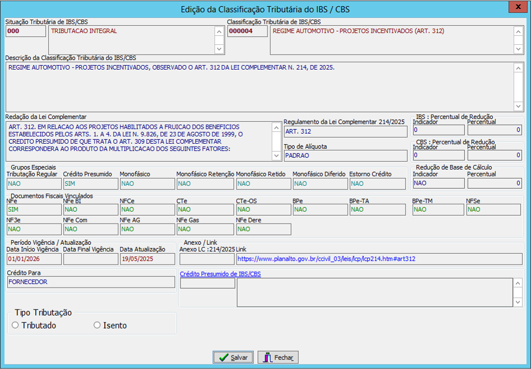The width and height of the screenshot is (531, 369).
Task: Select the Isento radio option
Action: click(x=97, y=325)
